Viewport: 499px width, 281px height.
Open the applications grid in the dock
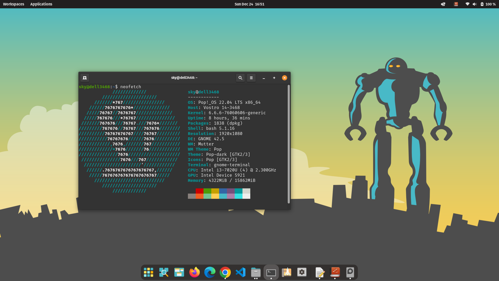click(149, 272)
